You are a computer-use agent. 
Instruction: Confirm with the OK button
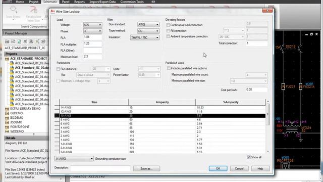click(x=218, y=168)
